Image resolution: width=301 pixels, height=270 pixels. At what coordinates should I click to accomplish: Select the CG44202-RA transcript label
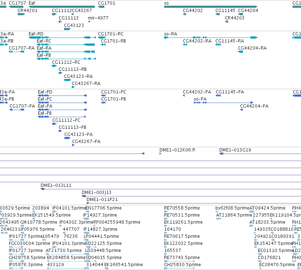[x=197, y=41]
